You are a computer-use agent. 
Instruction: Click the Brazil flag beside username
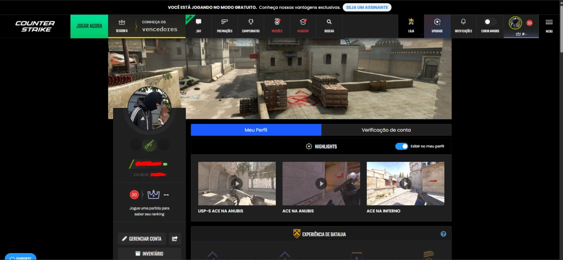pos(165,164)
